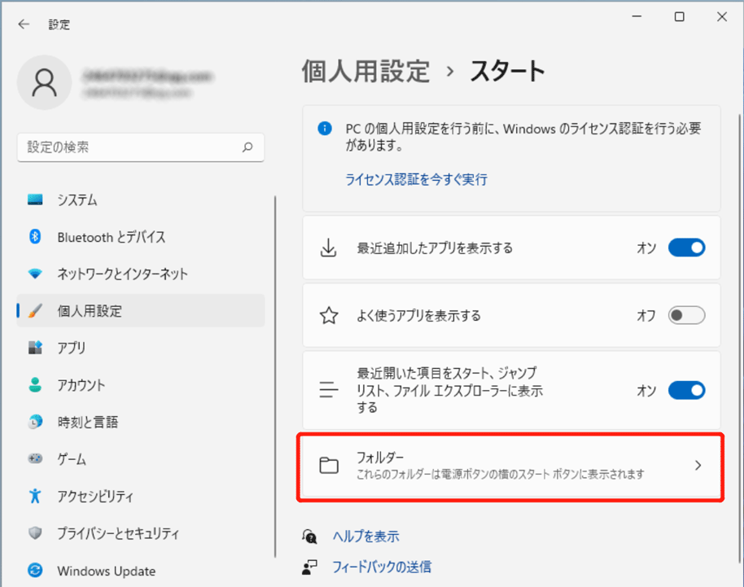
Task: Maximize the Settings window
Action: (x=679, y=17)
